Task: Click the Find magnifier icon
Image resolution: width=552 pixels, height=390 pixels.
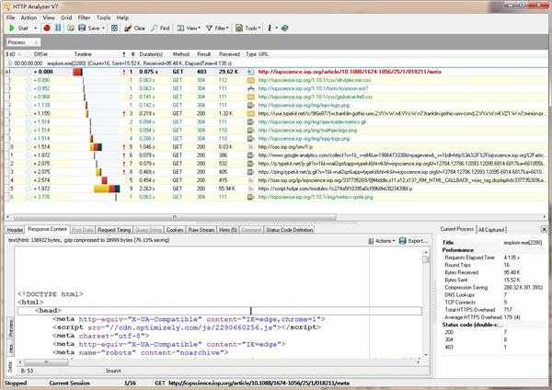Action: pos(155,28)
